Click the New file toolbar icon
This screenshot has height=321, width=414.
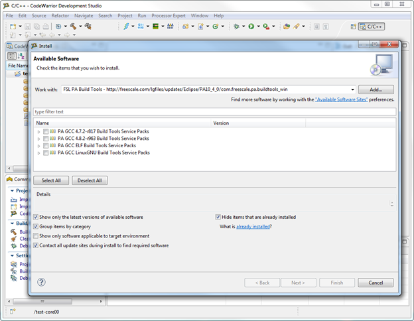13,27
